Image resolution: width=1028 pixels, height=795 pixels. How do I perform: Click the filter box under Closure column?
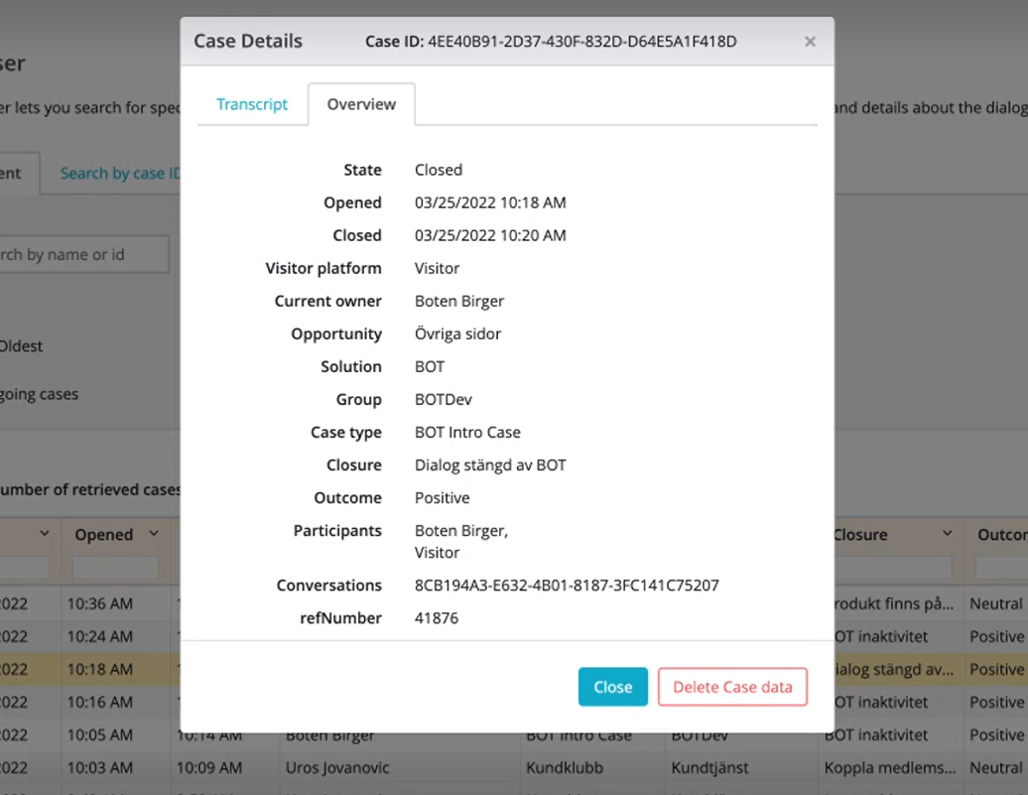893,567
